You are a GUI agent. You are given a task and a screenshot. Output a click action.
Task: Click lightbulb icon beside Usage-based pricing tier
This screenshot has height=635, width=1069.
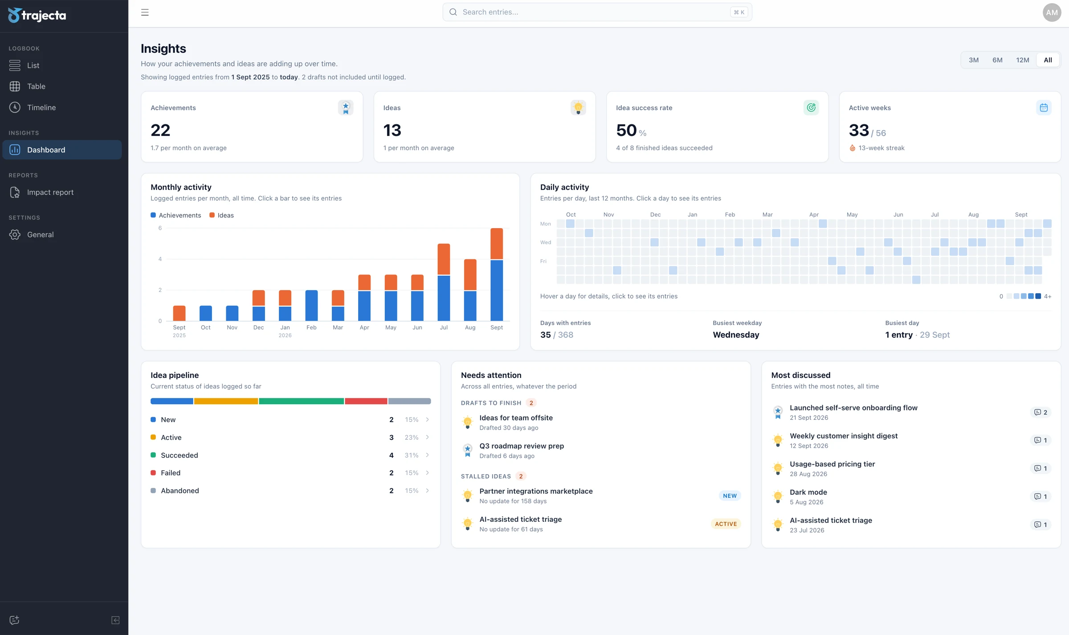coord(778,468)
